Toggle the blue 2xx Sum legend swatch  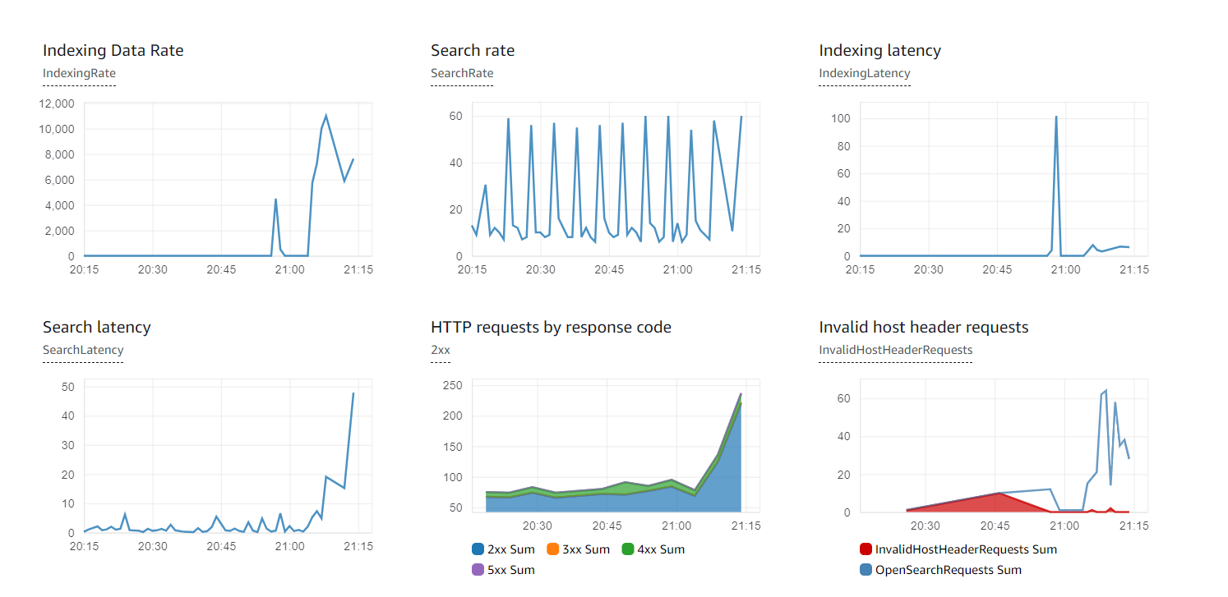pos(478,549)
